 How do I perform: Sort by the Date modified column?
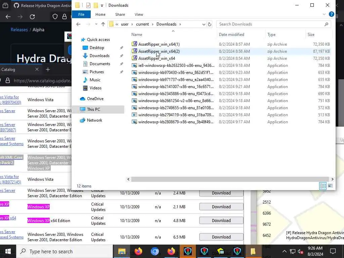231,35
